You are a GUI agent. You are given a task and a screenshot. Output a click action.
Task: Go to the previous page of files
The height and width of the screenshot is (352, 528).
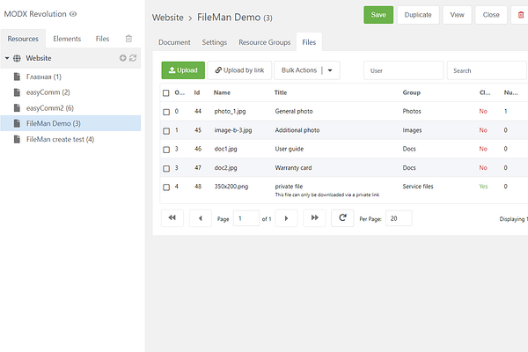[201, 218]
